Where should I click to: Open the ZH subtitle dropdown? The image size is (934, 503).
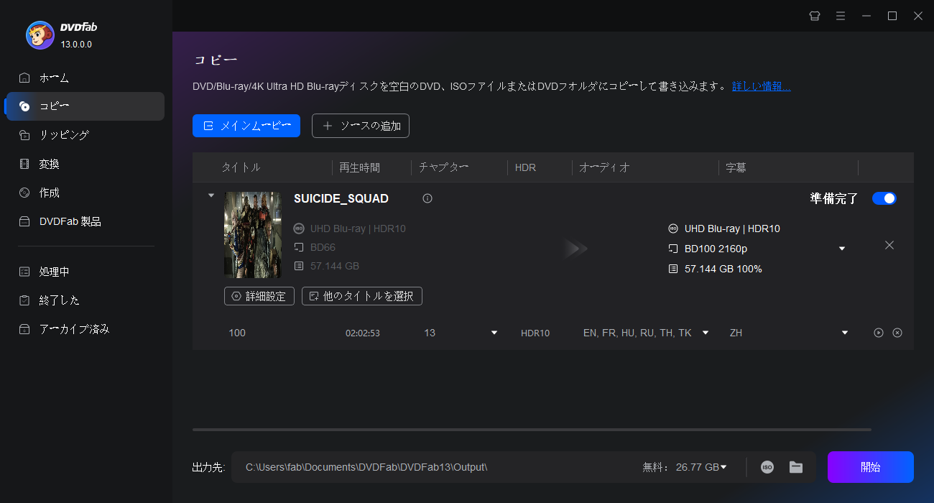(845, 333)
